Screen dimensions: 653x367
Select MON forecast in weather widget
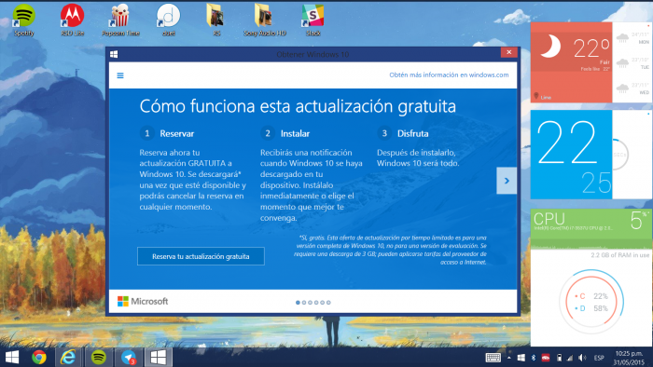coord(632,38)
